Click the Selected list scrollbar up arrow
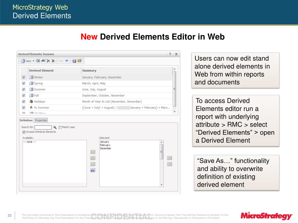The image size is (298, 223). (162, 142)
